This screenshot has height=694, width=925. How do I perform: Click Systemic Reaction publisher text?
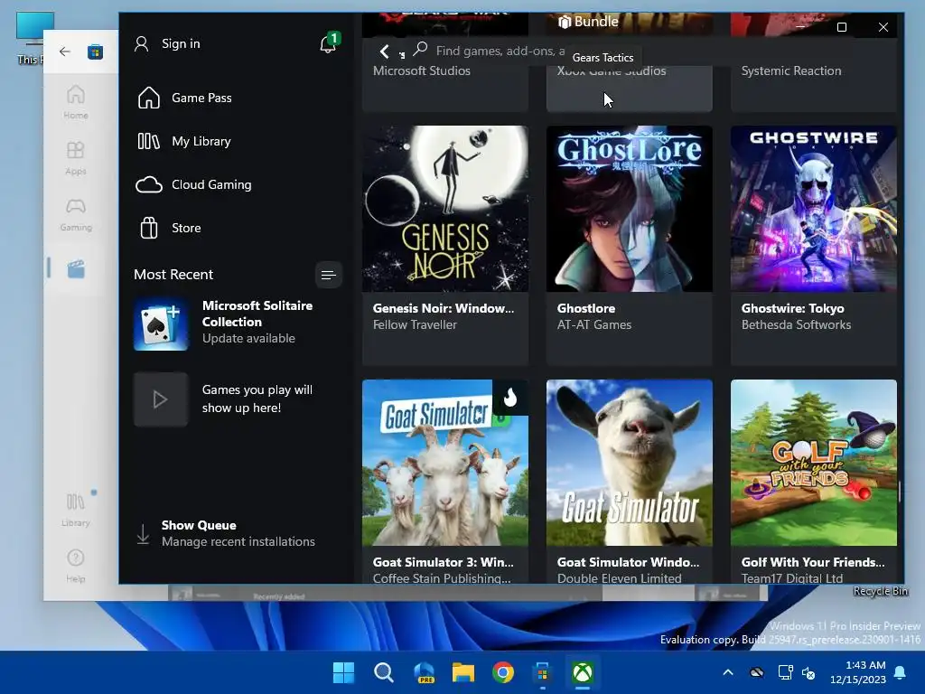point(791,70)
